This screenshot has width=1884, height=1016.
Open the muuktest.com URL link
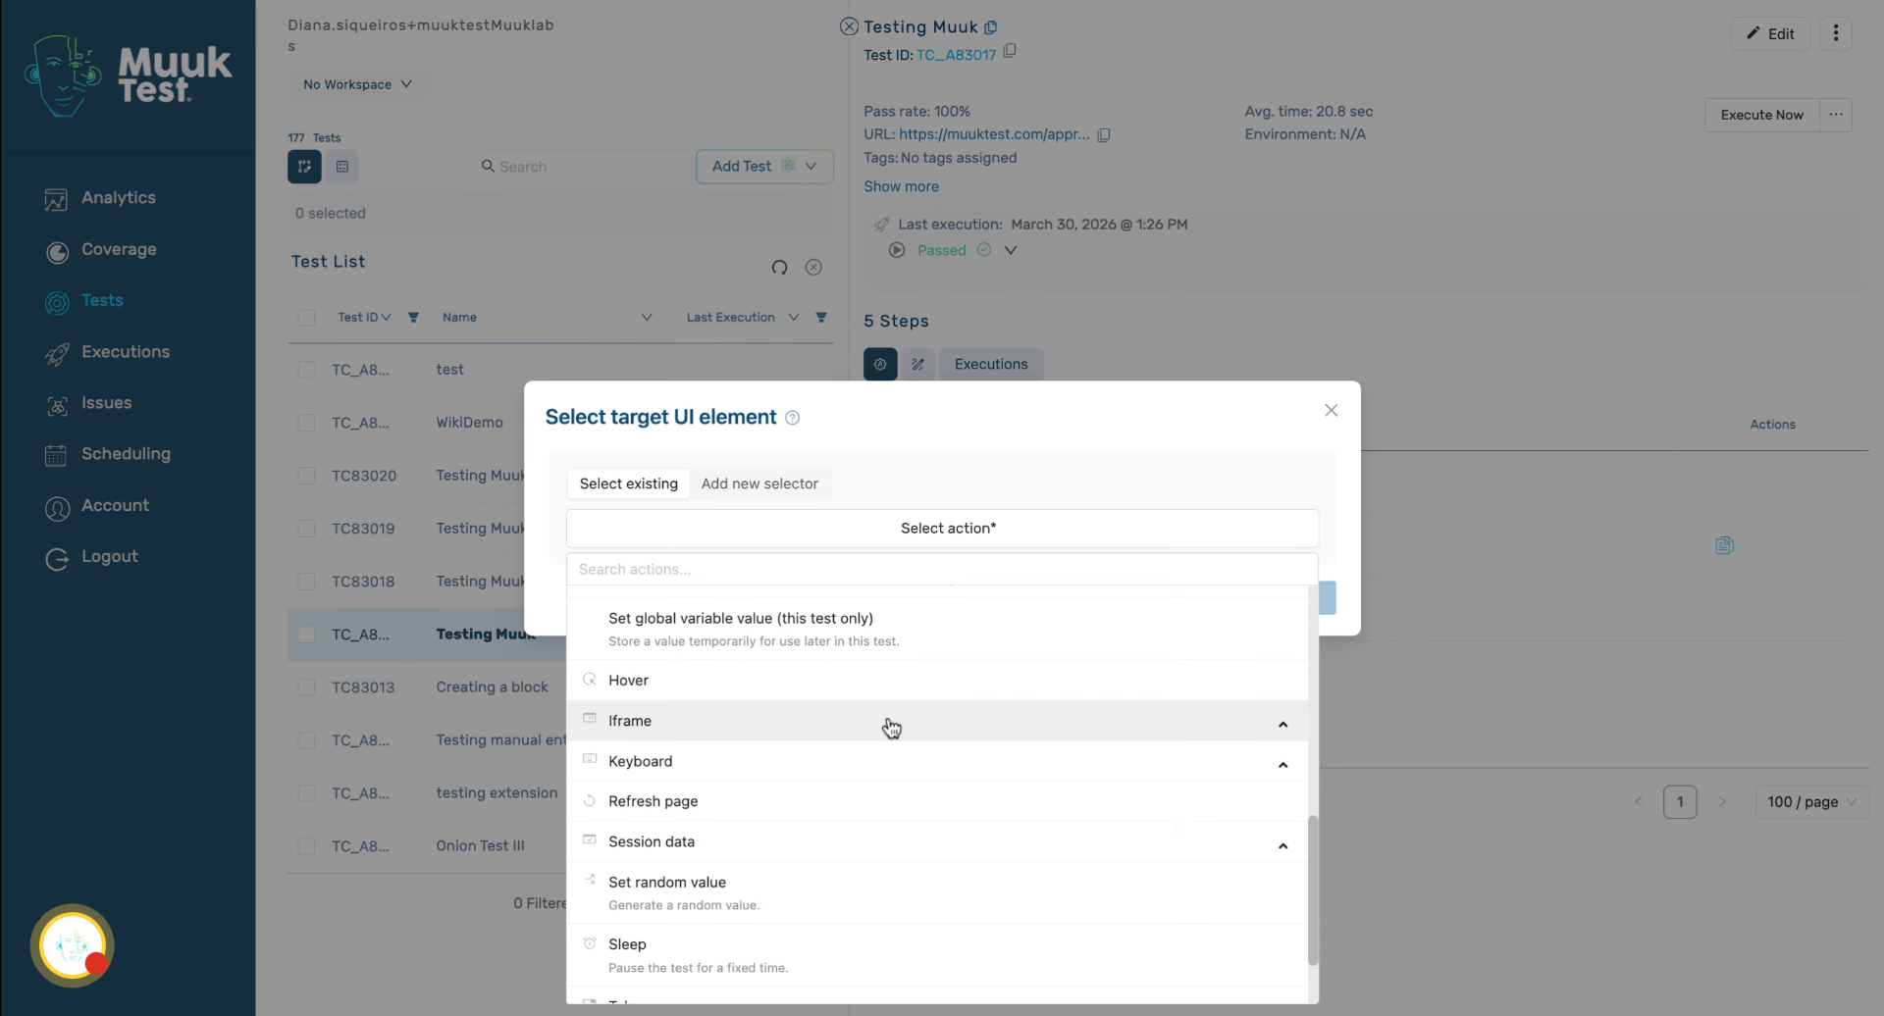click(x=994, y=134)
